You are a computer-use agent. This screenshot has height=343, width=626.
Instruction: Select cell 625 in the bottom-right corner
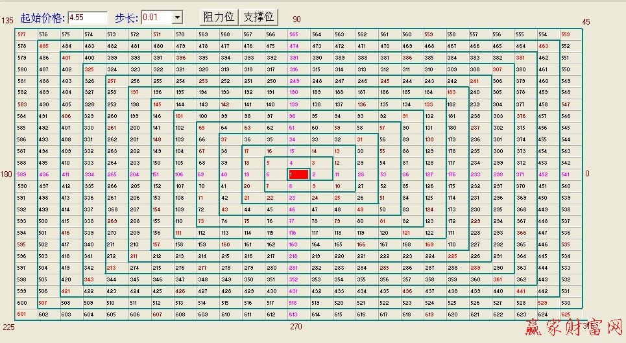pyautogui.click(x=565, y=314)
